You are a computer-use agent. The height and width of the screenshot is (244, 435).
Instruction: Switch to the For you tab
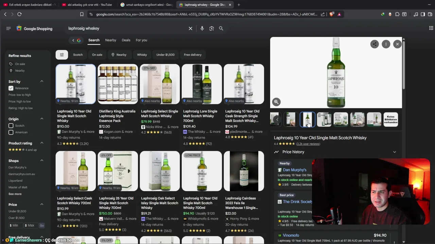[141, 40]
